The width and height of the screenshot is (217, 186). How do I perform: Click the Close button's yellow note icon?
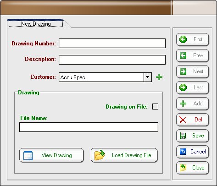pos(183,168)
